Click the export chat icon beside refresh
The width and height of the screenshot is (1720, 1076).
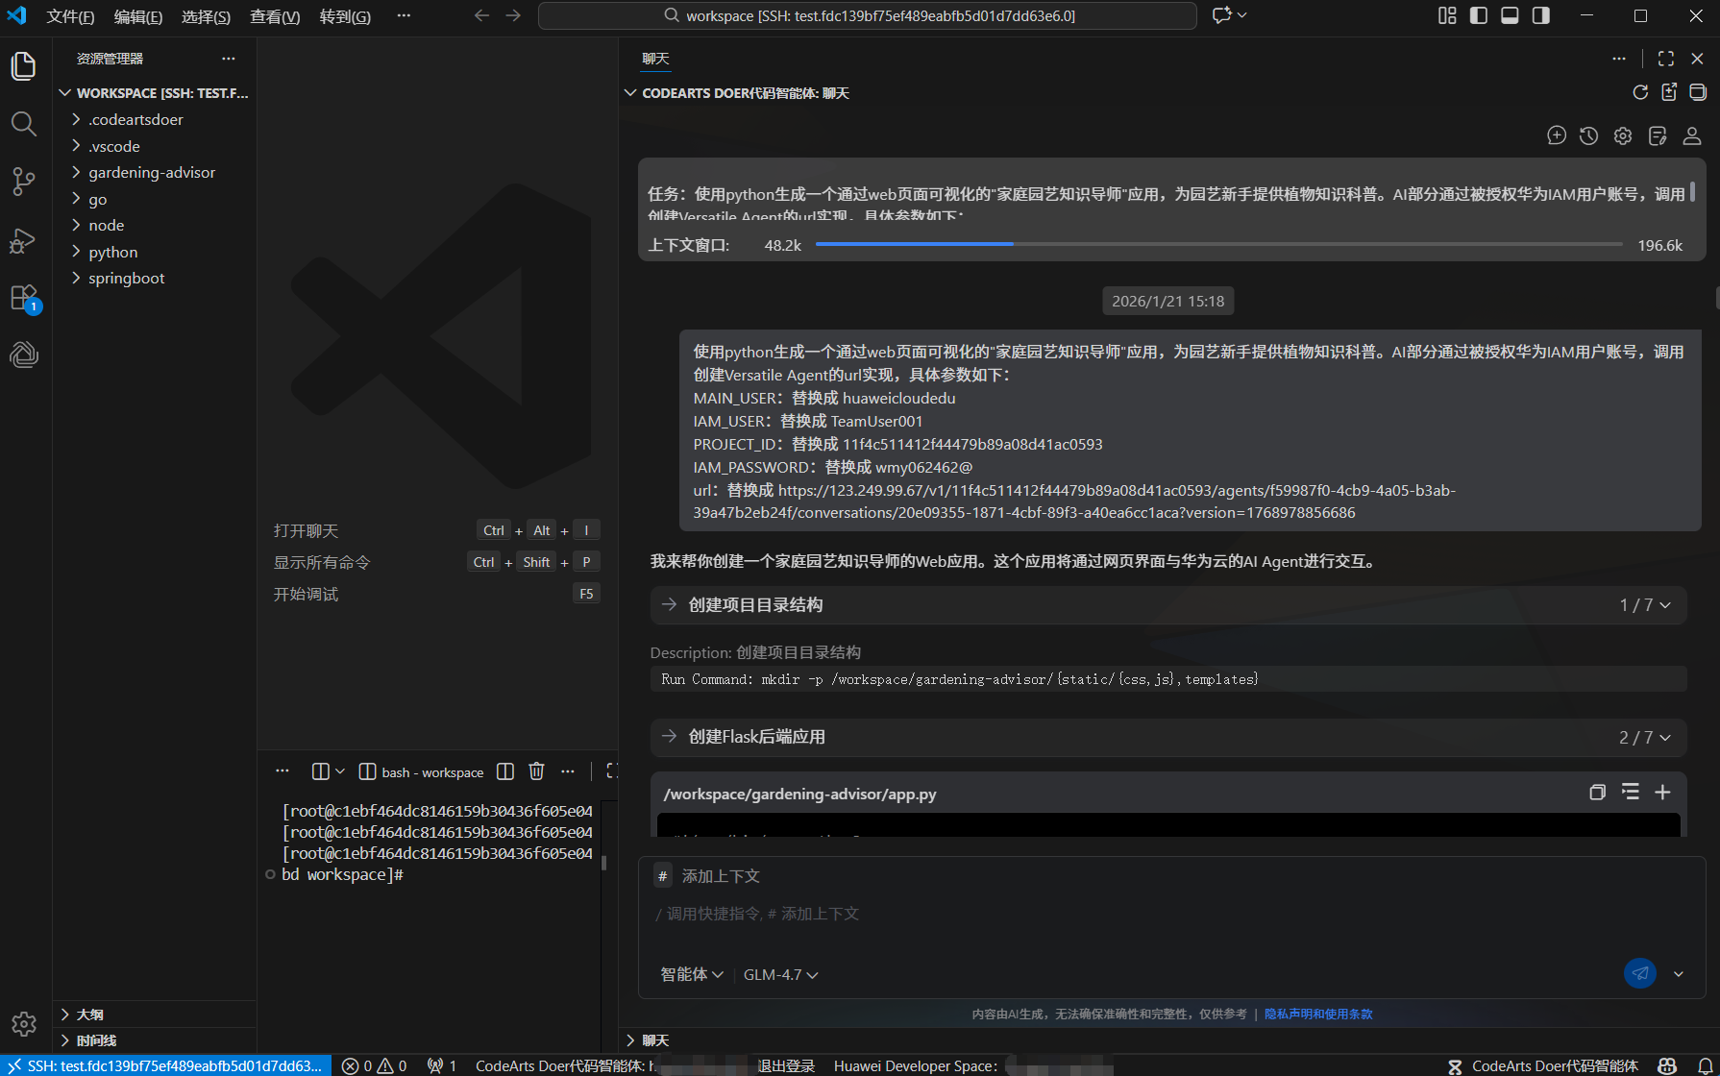point(1669,92)
